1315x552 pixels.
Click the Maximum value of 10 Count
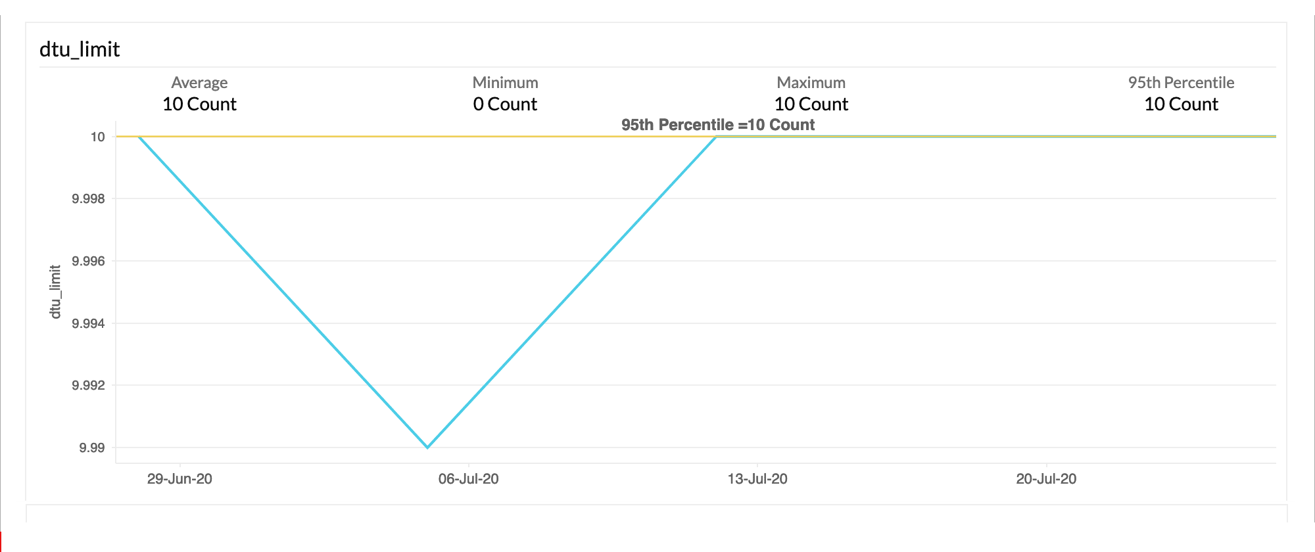pos(811,104)
